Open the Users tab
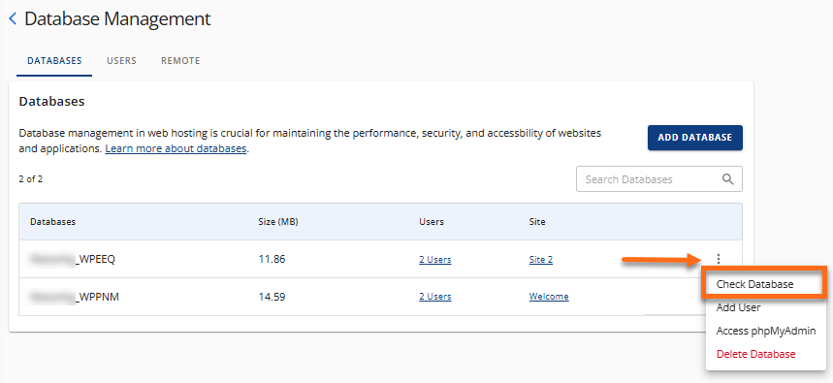 click(121, 60)
